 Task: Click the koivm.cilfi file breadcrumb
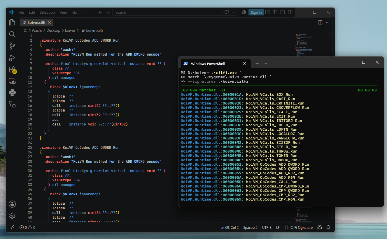click(92, 30)
